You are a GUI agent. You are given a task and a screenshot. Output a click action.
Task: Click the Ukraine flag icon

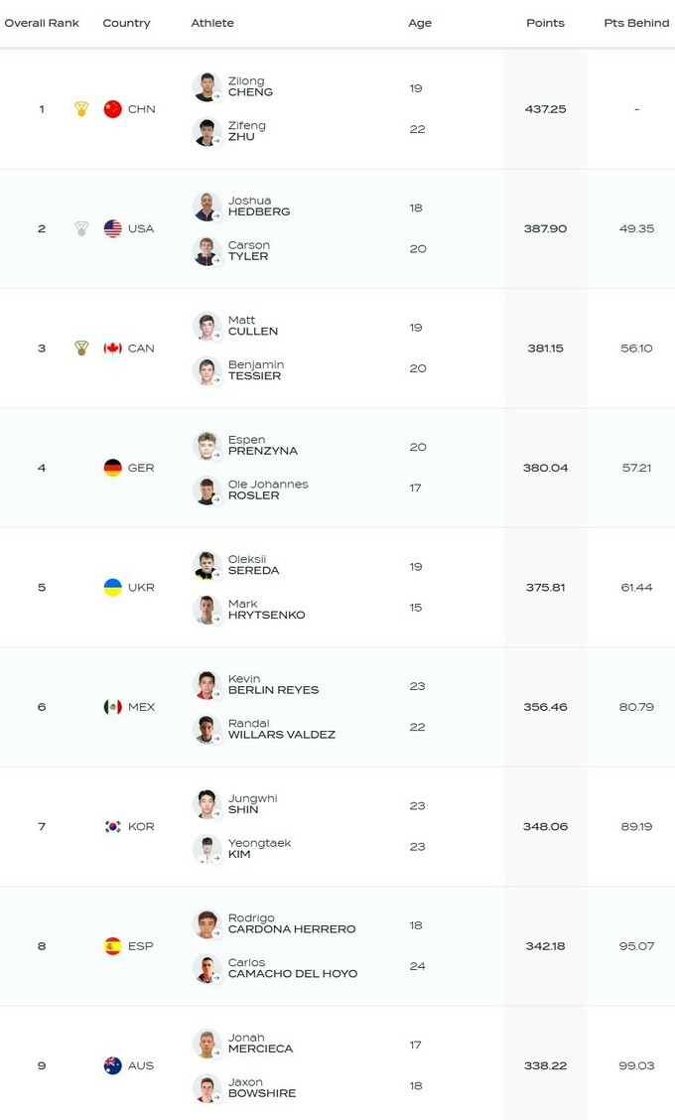click(113, 588)
